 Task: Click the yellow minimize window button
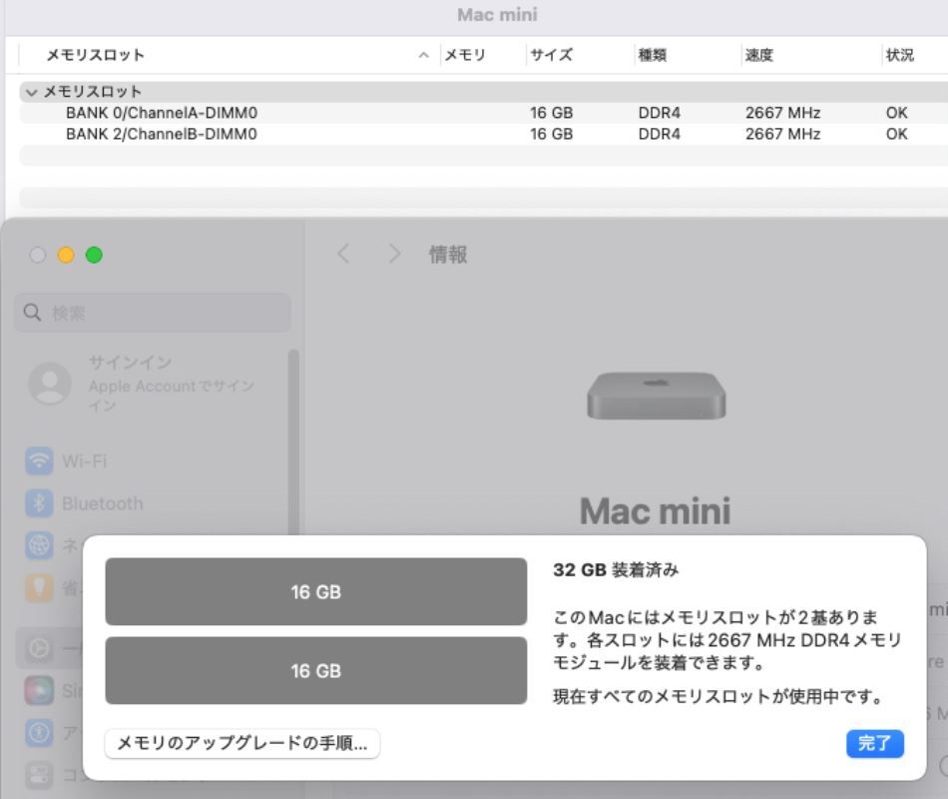[x=66, y=255]
